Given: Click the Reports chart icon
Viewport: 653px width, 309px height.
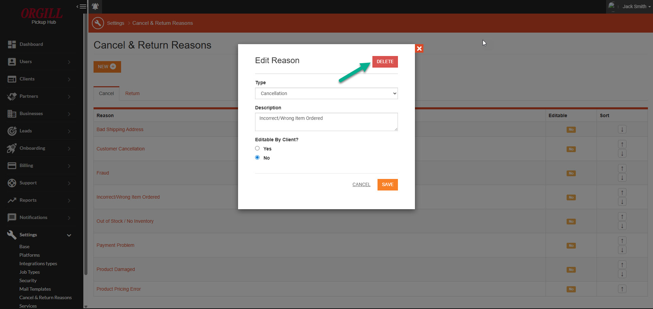Looking at the screenshot, I should [x=12, y=200].
